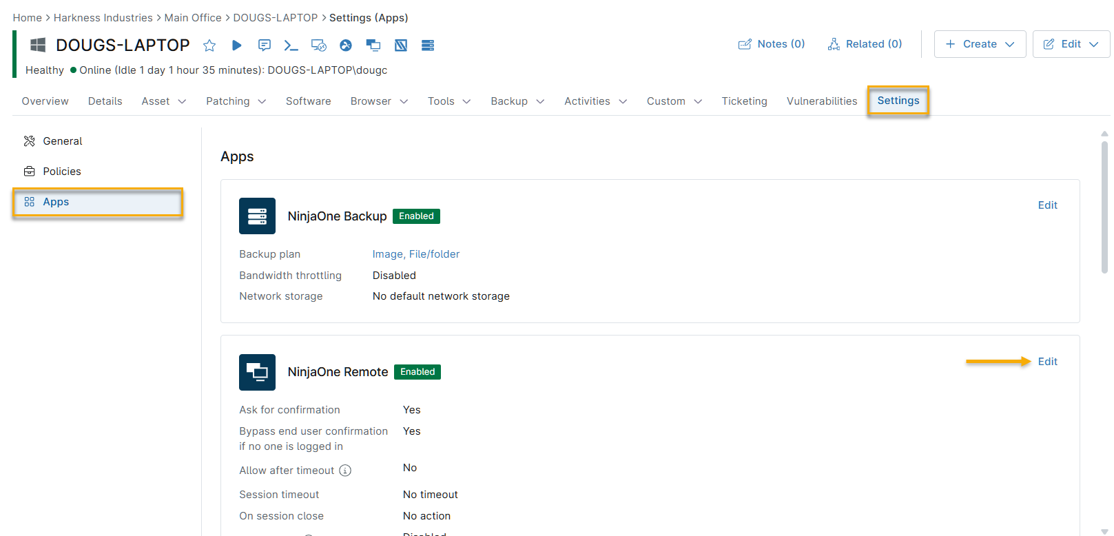Open Notes (0)
This screenshot has width=1114, height=536.
(x=772, y=44)
